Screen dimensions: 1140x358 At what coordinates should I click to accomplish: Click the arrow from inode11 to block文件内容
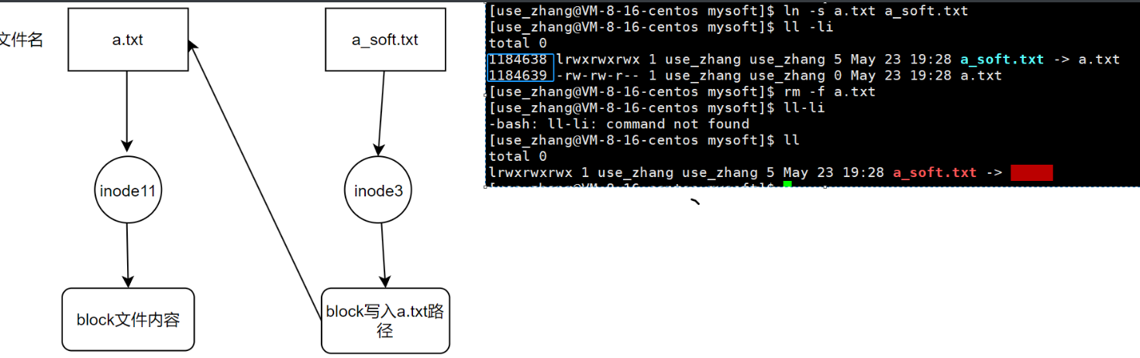coord(128,255)
